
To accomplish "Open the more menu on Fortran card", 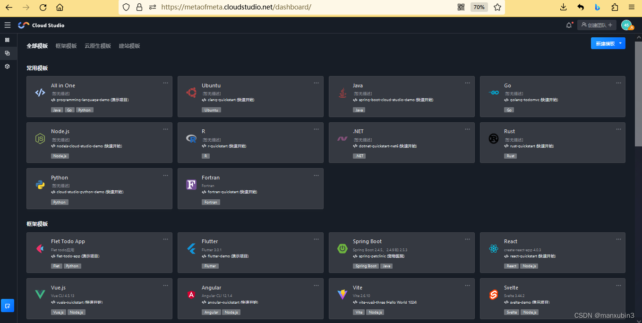I will click(317, 175).
